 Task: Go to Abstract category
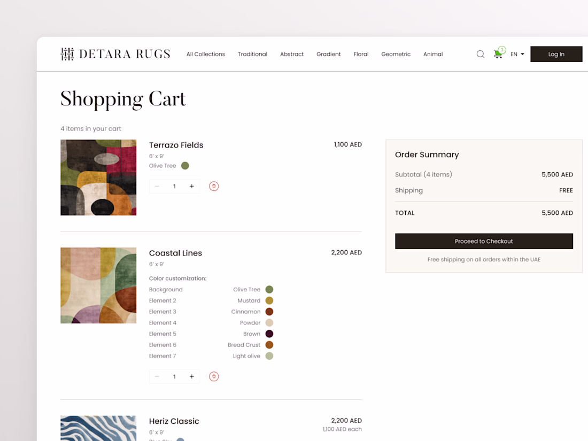pyautogui.click(x=292, y=54)
